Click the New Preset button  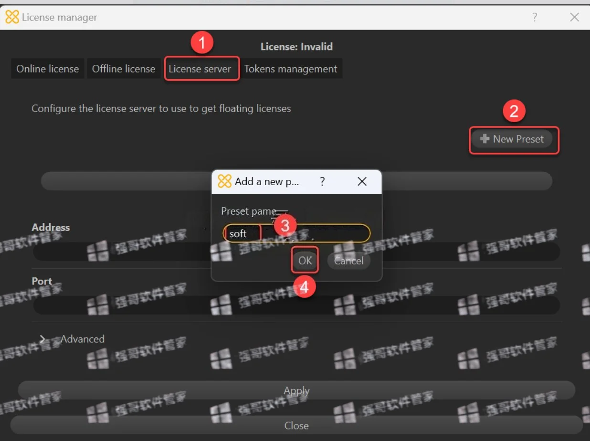pos(512,139)
